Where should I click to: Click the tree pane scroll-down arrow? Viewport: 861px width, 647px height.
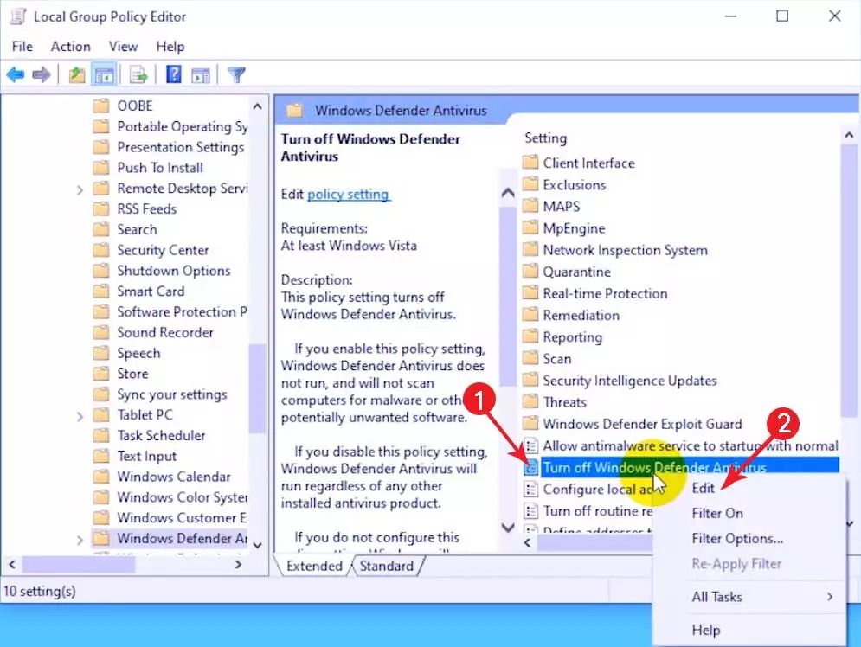coord(257,545)
